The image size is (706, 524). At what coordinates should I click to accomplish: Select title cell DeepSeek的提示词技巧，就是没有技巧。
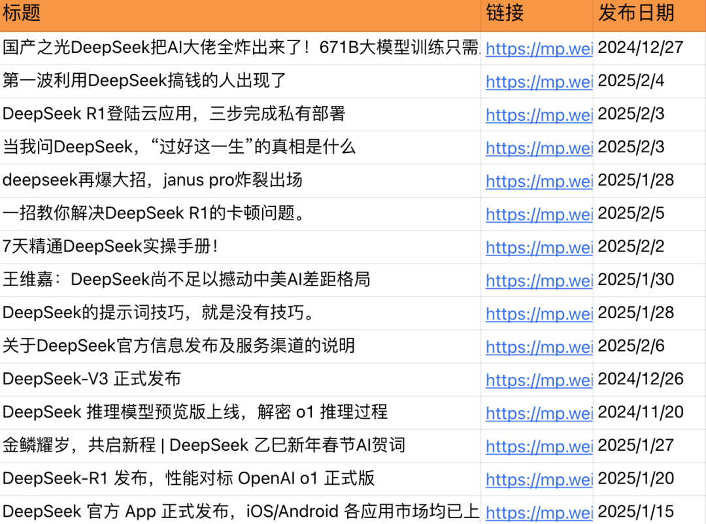[240, 313]
